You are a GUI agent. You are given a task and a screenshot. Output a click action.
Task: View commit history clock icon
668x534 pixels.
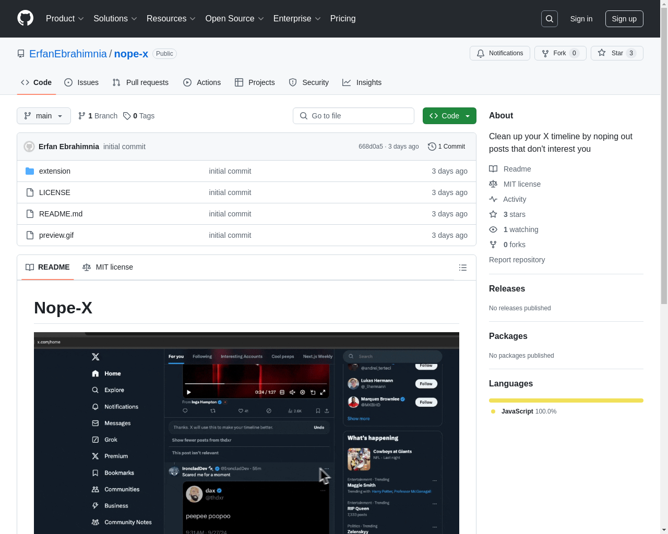click(432, 147)
